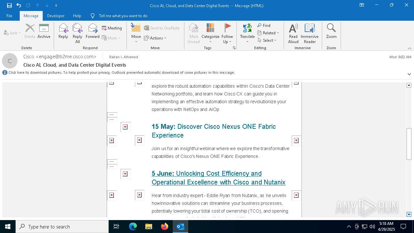Click blocked image next to 5 June heading
This screenshot has width=414, height=233.
pyautogui.click(x=125, y=174)
